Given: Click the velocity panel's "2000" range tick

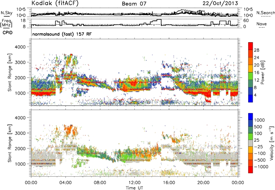Looking at the screenshot, I should pyautogui.click(x=20, y=149).
